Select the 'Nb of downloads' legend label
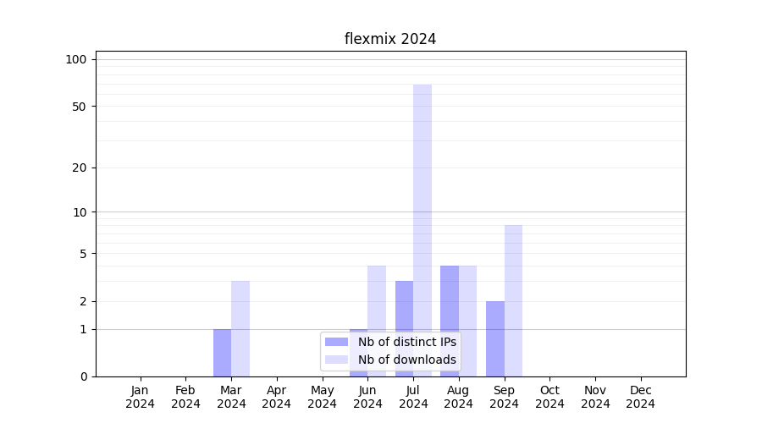This screenshot has height=423, width=762. click(x=406, y=360)
